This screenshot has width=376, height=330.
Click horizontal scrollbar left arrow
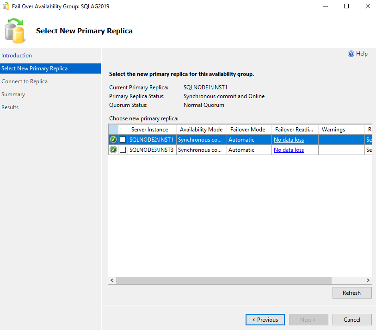pyautogui.click(x=112, y=280)
